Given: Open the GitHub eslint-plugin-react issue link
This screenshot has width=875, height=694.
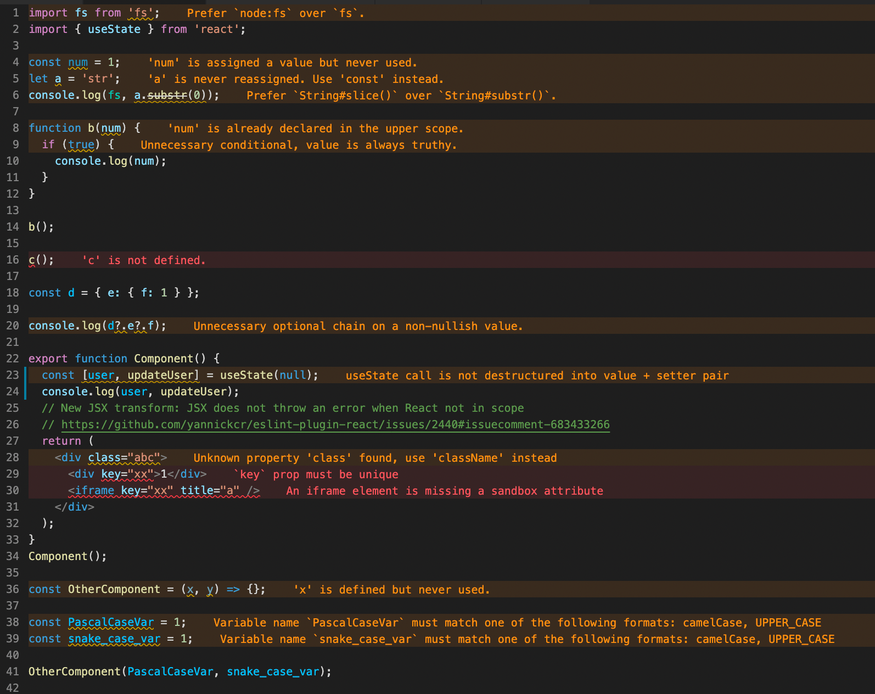Looking at the screenshot, I should [335, 424].
